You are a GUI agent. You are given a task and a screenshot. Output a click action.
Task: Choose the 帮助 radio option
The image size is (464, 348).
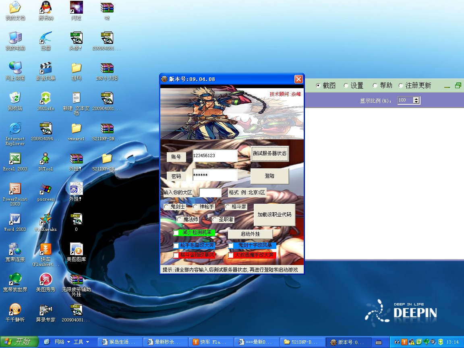pyautogui.click(x=375, y=85)
